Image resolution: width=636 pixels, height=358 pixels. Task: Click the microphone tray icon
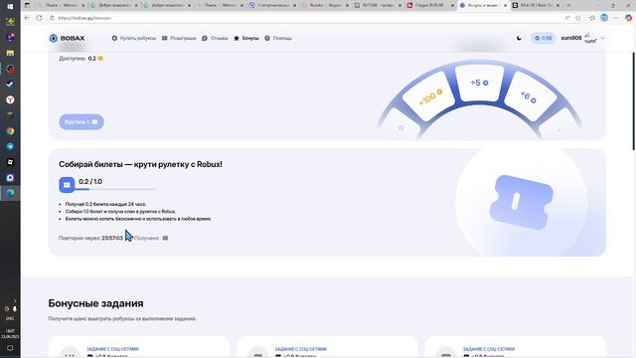pyautogui.click(x=15, y=309)
